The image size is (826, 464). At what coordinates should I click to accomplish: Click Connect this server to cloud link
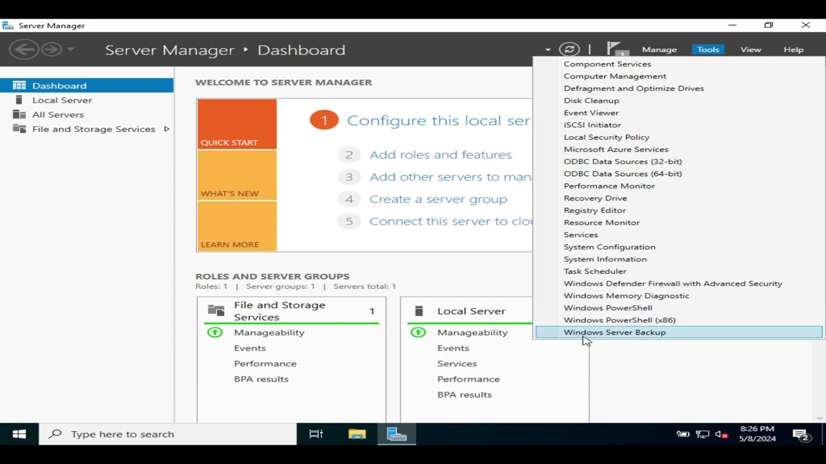coord(451,221)
